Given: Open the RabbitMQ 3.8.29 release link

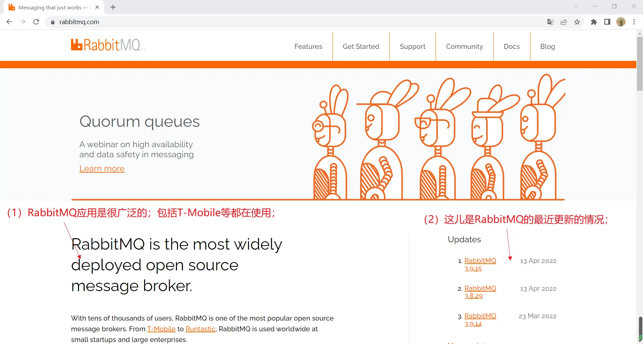Looking at the screenshot, I should point(480,292).
